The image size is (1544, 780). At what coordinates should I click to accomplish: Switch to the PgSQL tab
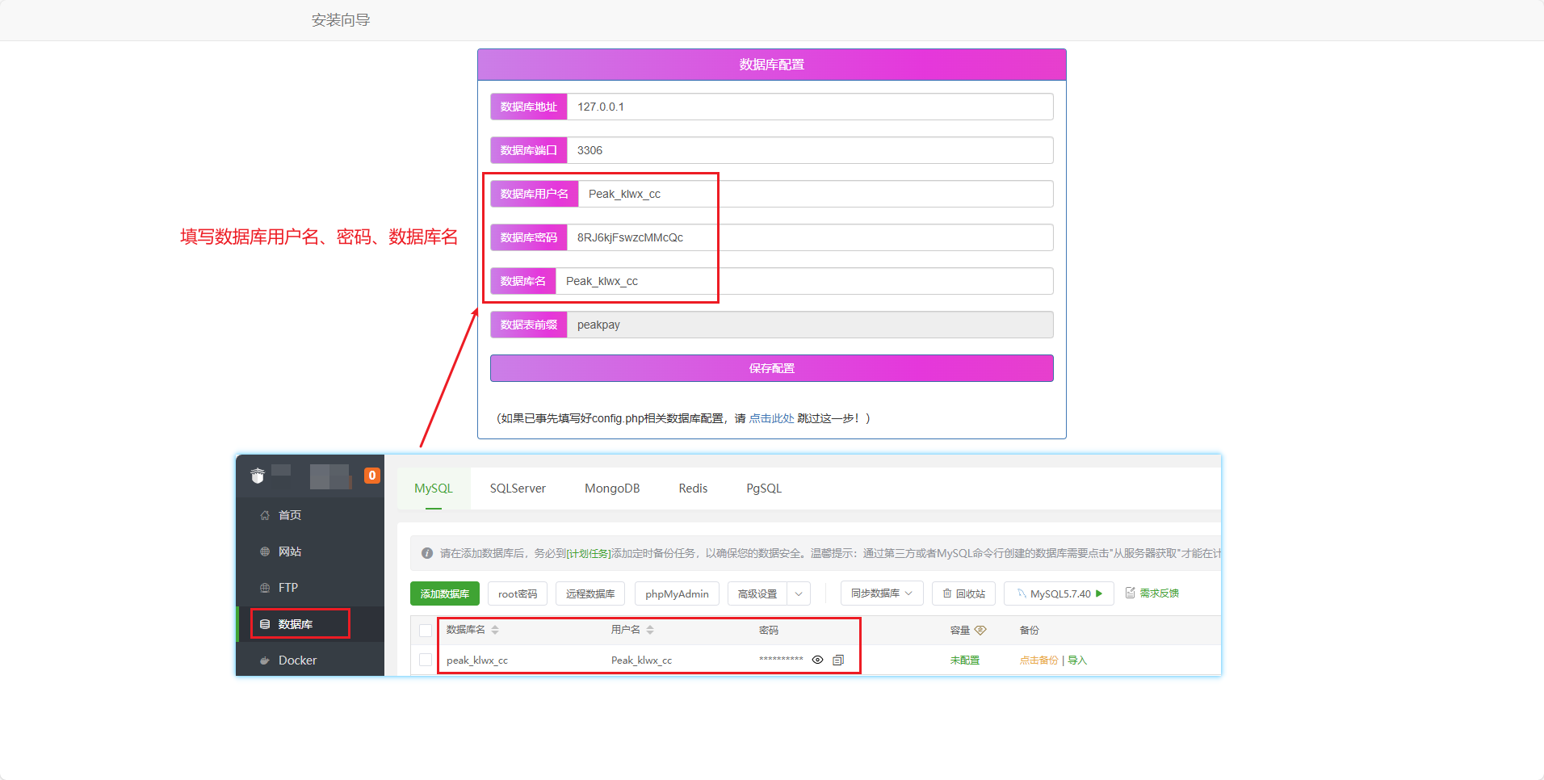764,489
